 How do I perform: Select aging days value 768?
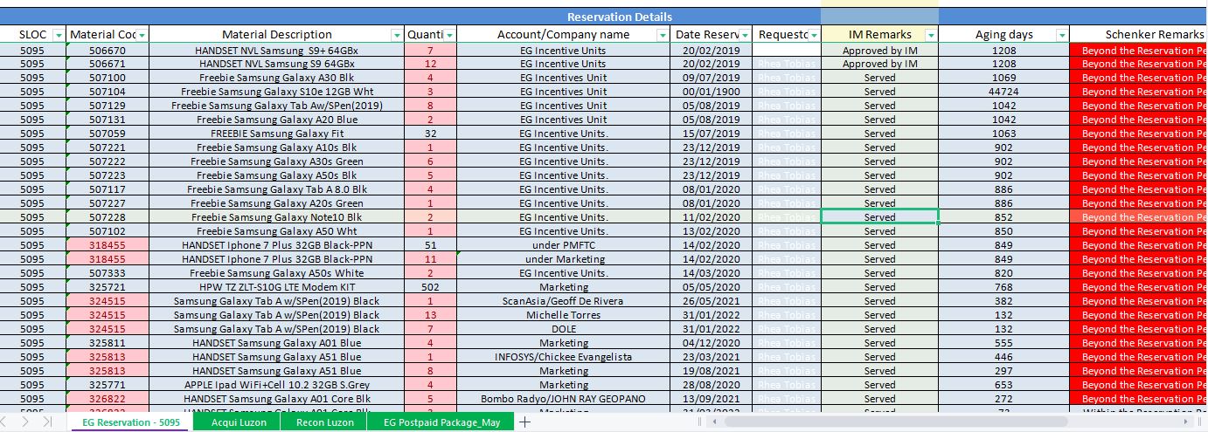pyautogui.click(x=1003, y=287)
